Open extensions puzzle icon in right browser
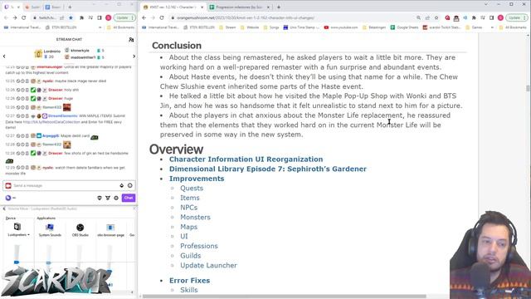Viewport: 531px width, 299px height. [474, 17]
